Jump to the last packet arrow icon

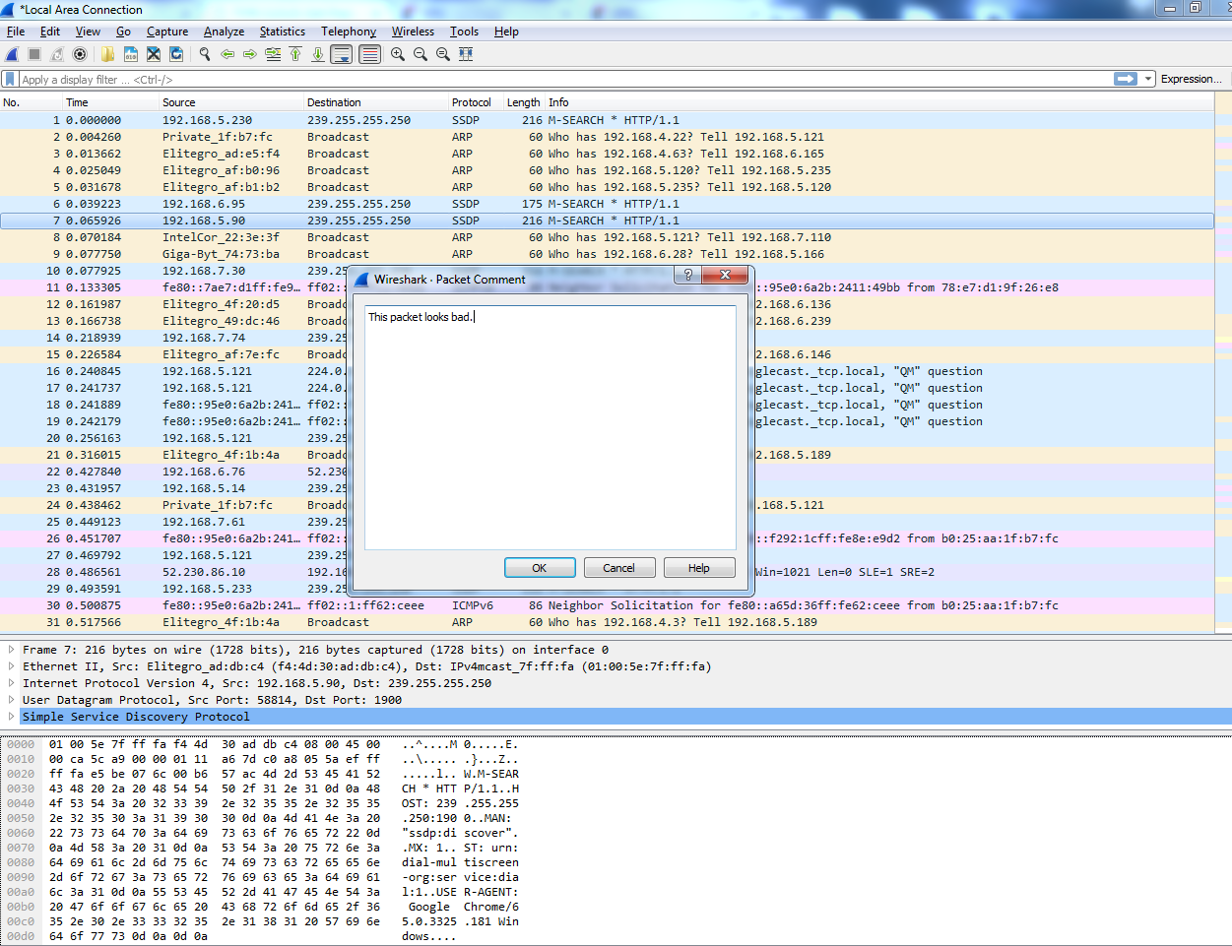coord(318,54)
